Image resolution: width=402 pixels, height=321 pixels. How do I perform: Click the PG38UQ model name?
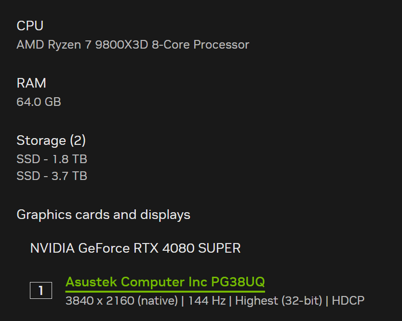[238, 282]
